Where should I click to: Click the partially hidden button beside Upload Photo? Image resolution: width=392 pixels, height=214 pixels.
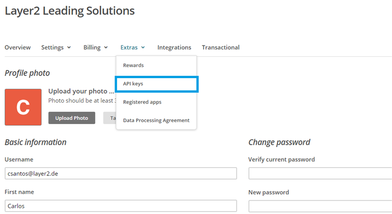(x=110, y=118)
